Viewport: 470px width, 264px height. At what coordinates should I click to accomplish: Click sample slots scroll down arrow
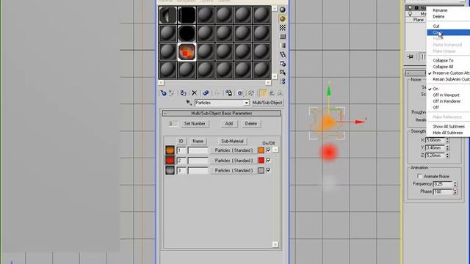[x=275, y=76]
